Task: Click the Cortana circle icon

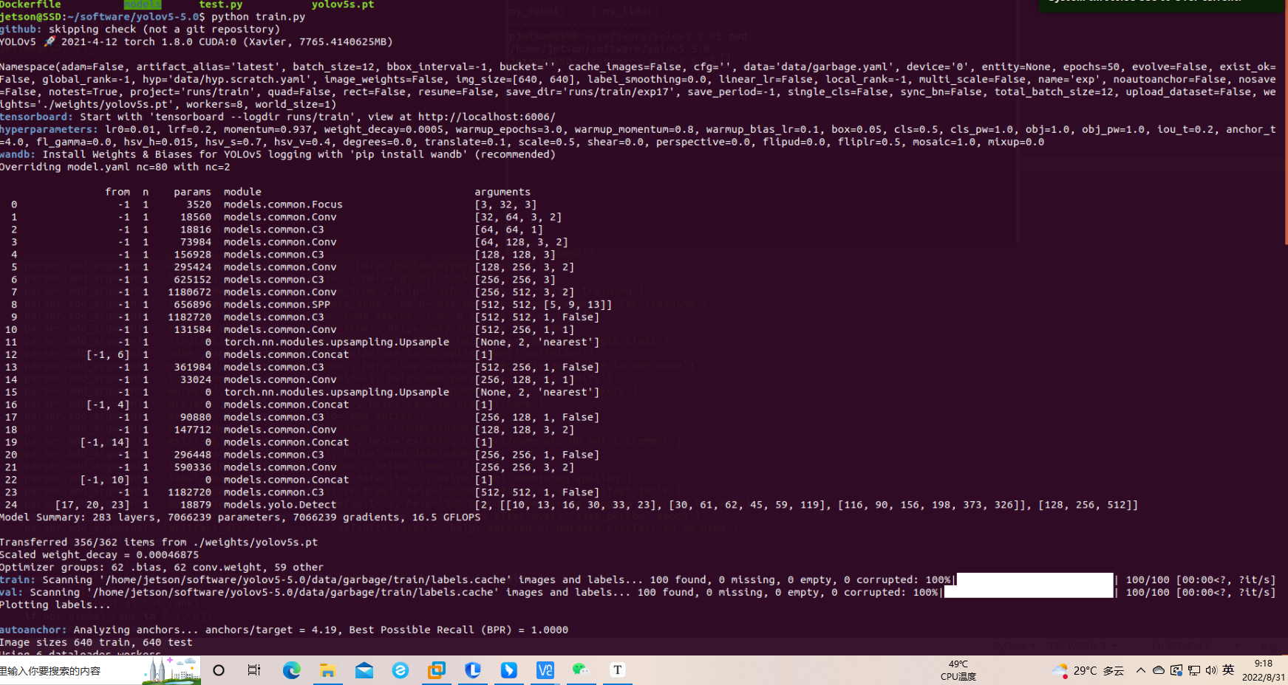Action: tap(219, 670)
